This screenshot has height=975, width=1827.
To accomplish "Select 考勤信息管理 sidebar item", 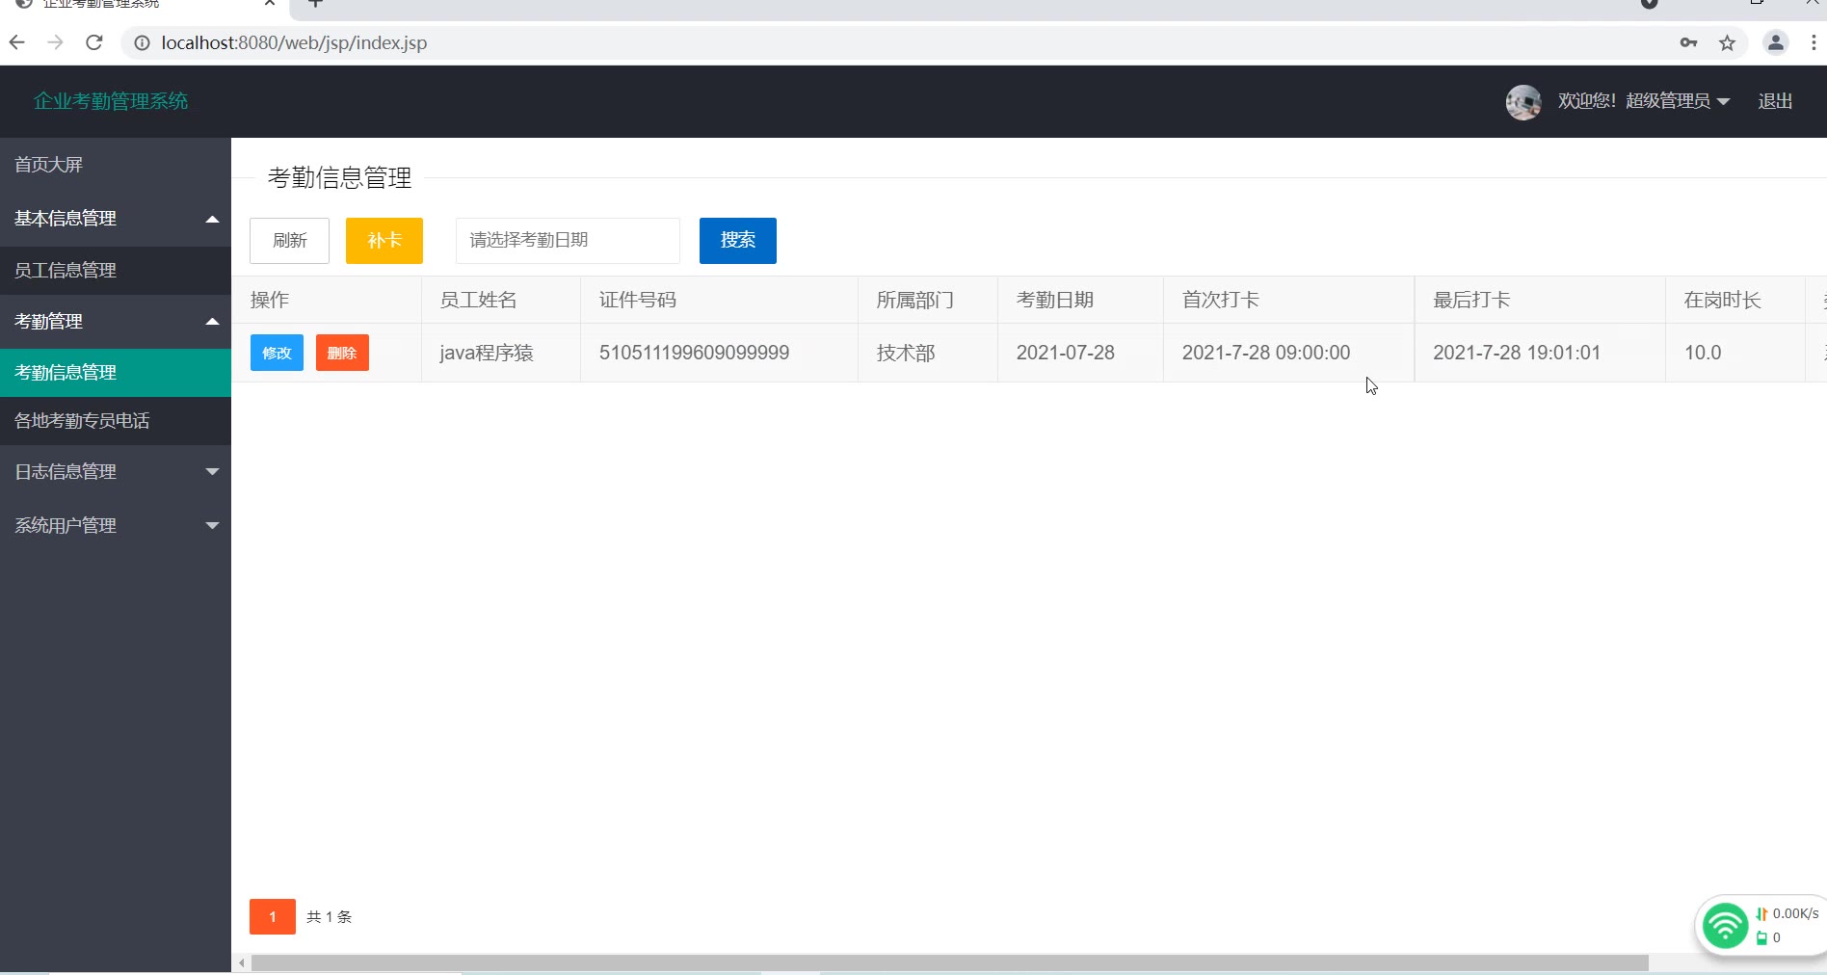I will click(x=116, y=373).
